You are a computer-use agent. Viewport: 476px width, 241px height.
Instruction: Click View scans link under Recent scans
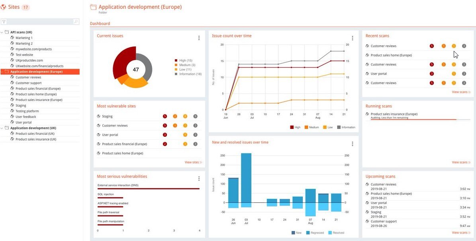coord(461,92)
